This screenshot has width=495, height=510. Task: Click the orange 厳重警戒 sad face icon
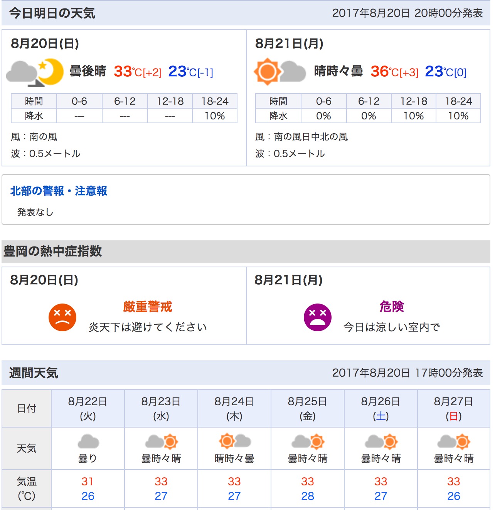pos(62,317)
